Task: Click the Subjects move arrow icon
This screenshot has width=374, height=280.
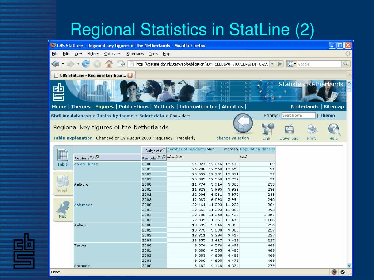Action: tap(163, 150)
